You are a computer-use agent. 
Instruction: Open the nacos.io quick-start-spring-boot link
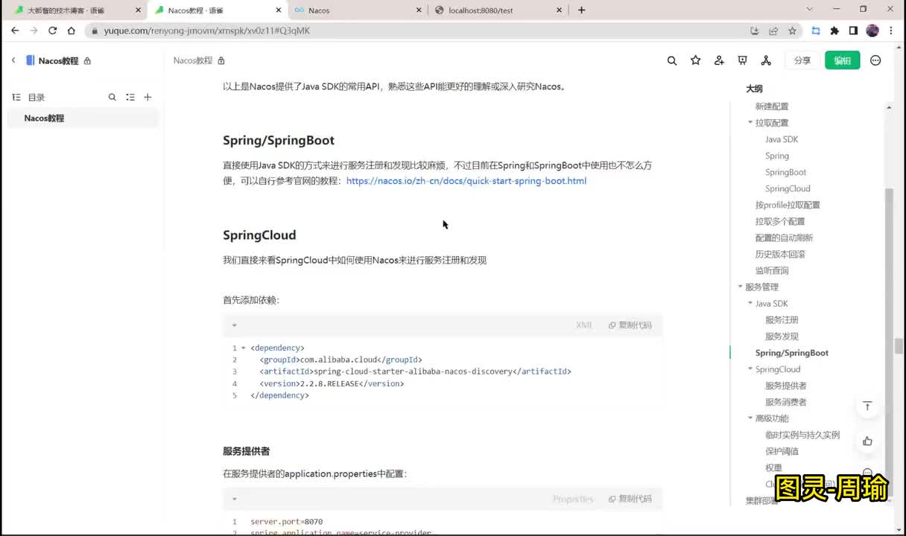(x=466, y=181)
